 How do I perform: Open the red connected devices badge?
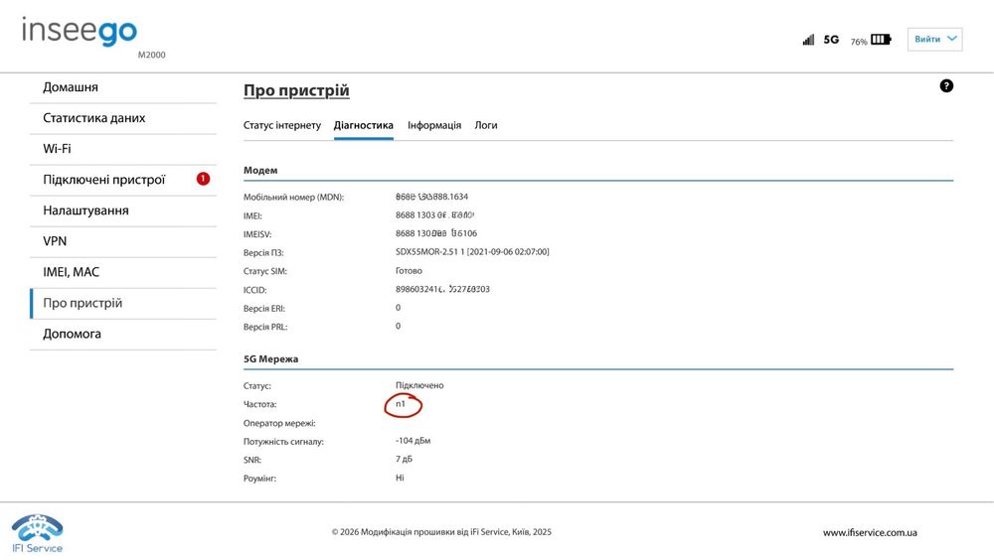tap(203, 179)
